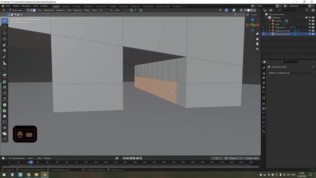Switch to edge select mode
Viewport: 316px width, 178px height.
(31, 10)
